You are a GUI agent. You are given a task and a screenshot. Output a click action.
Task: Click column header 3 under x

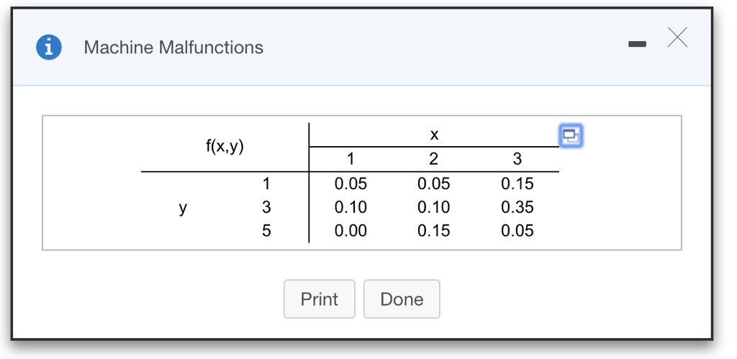tap(517, 159)
